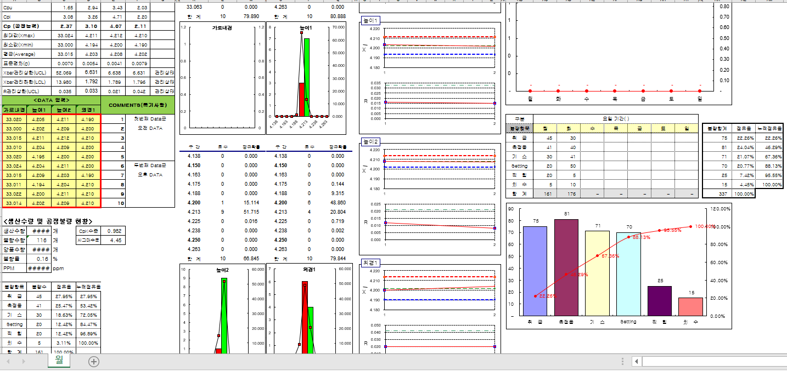This screenshot has width=787, height=371.
Task: Click the <DATA 입력> green header
Action: pos(52,100)
